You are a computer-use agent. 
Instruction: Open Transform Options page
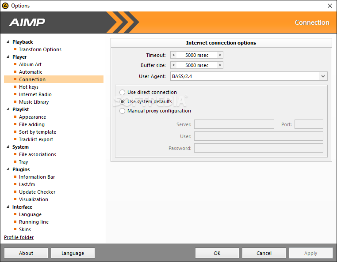[x=40, y=49]
